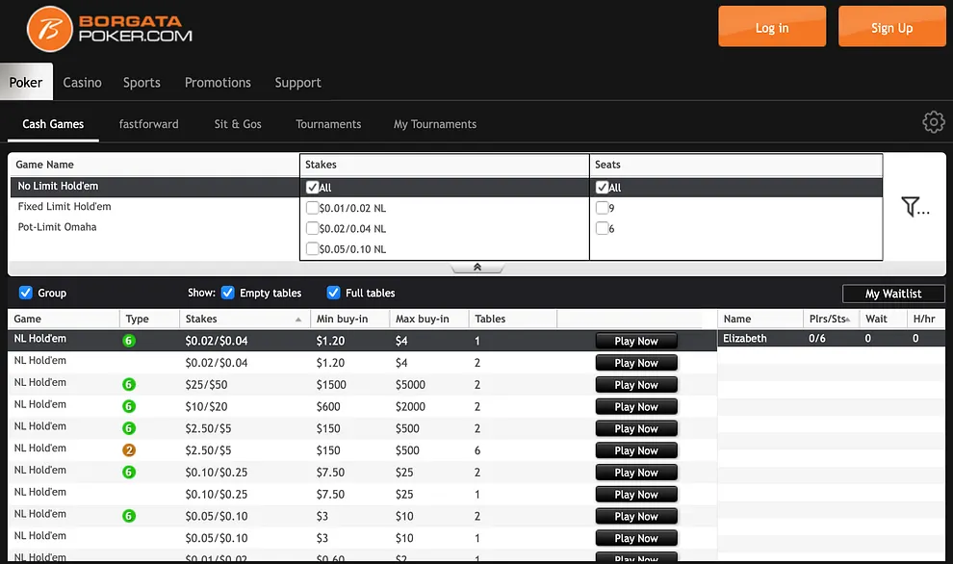Image resolution: width=953 pixels, height=564 pixels.
Task: Toggle the Group checkbox
Action: 26,293
